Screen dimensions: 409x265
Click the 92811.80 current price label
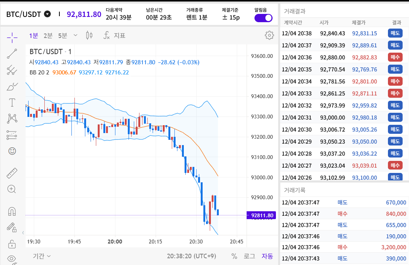261,215
